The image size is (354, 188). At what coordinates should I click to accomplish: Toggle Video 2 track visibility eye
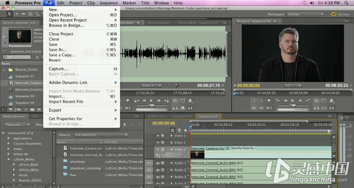(x=158, y=143)
